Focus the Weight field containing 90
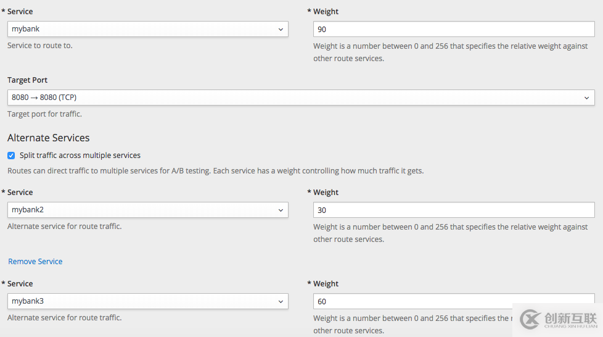The width and height of the screenshot is (603, 337). click(454, 29)
